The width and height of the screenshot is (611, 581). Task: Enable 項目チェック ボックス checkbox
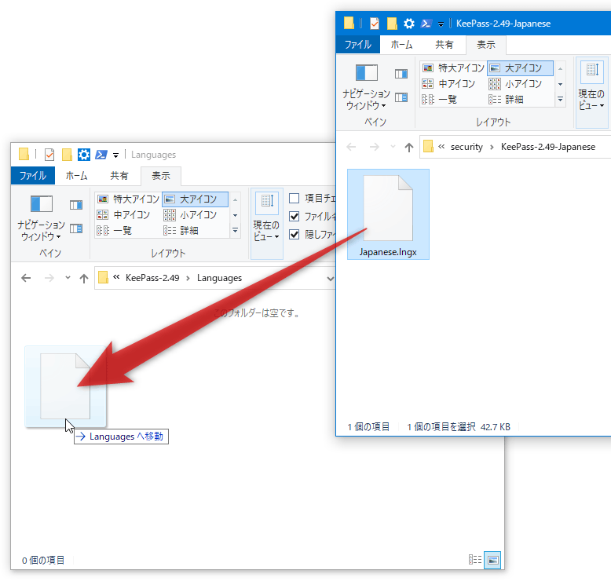(x=295, y=199)
